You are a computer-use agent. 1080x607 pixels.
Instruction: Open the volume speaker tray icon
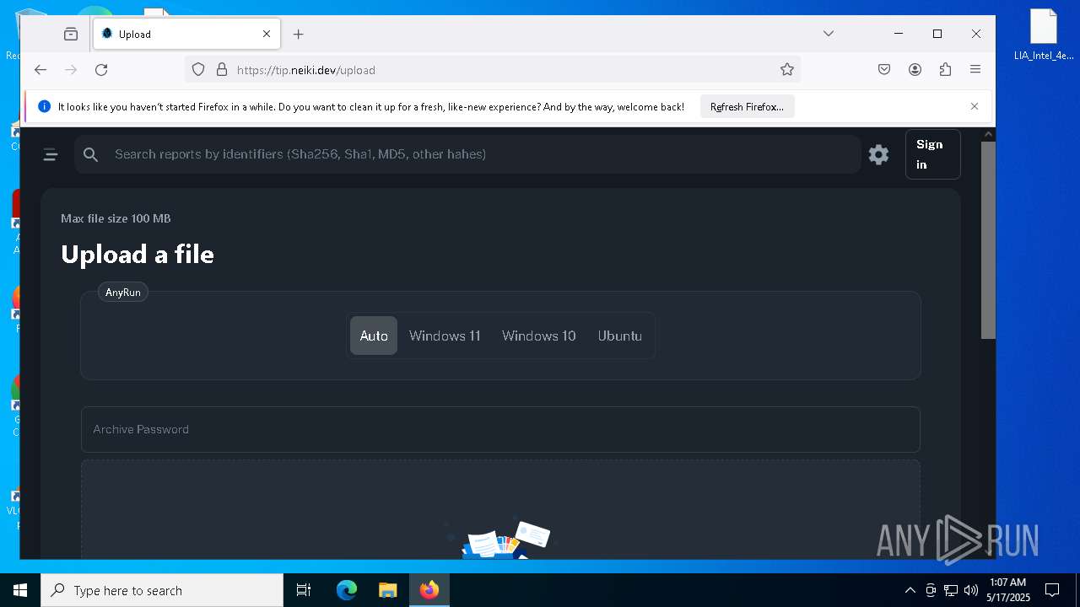pyautogui.click(x=971, y=590)
